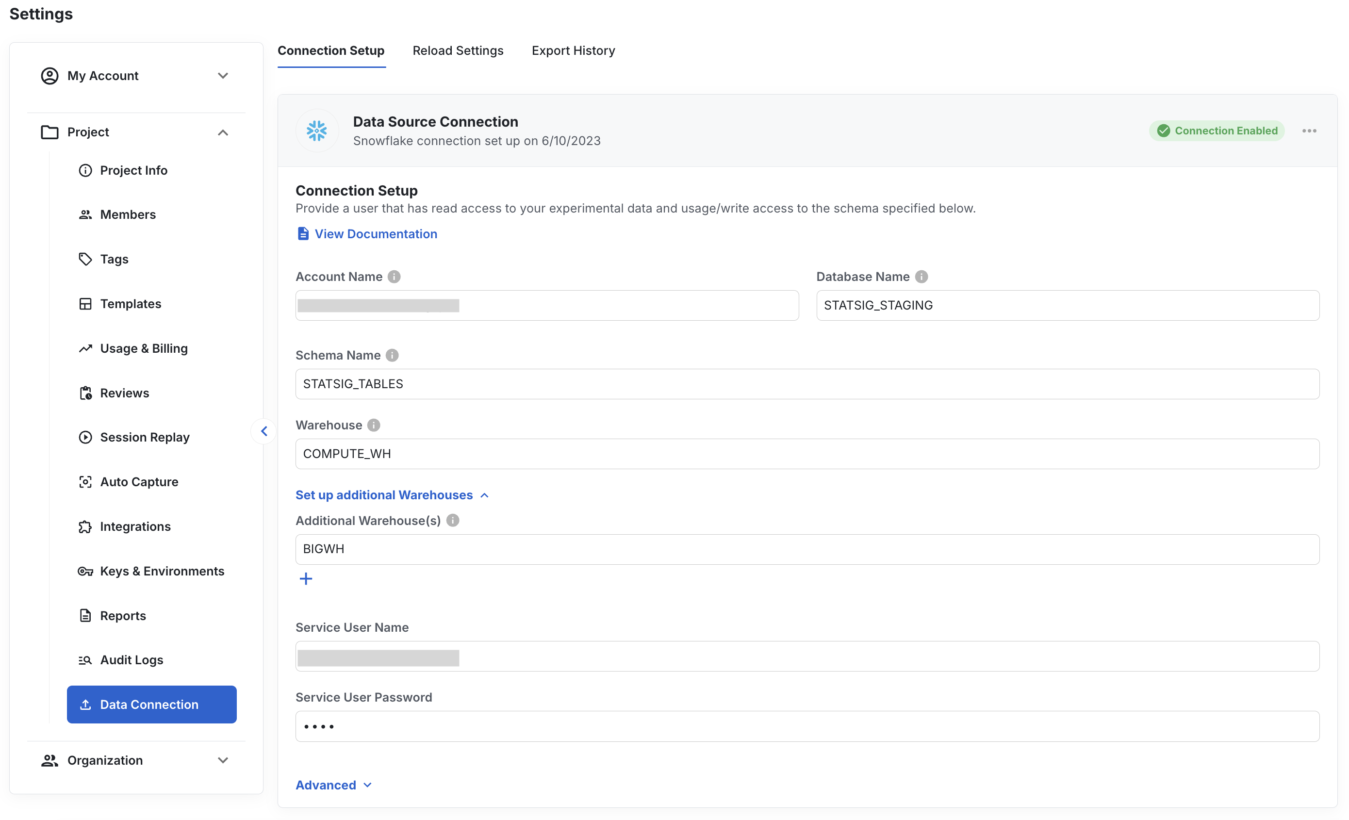Open Auto Capture settings
This screenshot has width=1349, height=820.
[x=139, y=482]
